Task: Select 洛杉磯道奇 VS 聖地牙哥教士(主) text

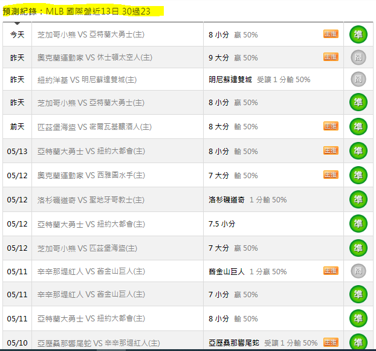Action: click(x=91, y=200)
